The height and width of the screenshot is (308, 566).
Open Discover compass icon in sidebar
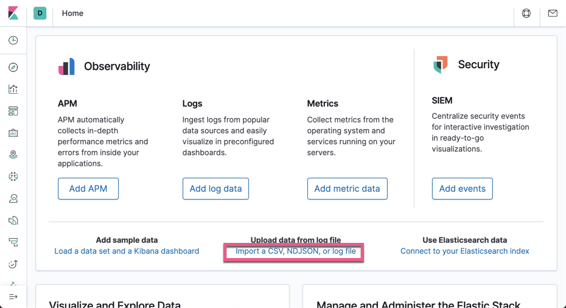[13, 67]
